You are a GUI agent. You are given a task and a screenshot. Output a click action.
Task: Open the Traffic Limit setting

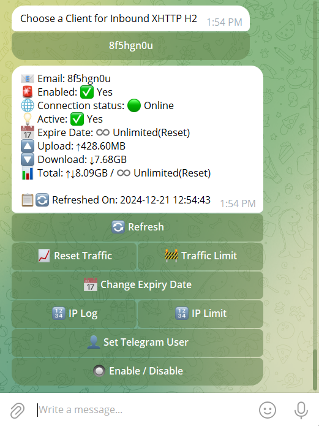pos(201,256)
